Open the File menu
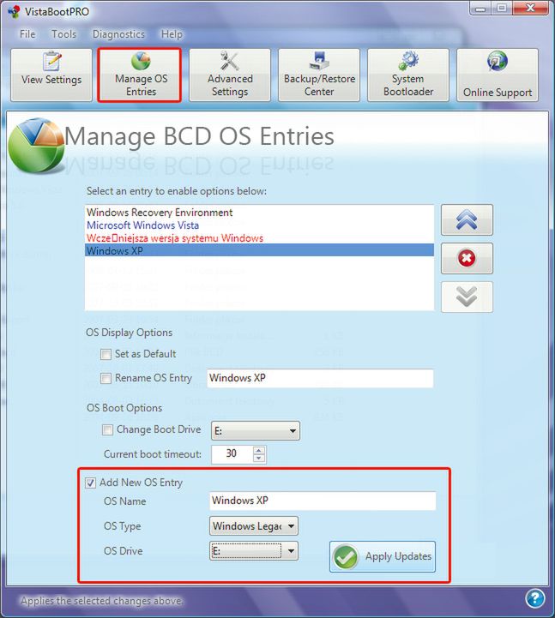The width and height of the screenshot is (555, 618). coord(27,34)
